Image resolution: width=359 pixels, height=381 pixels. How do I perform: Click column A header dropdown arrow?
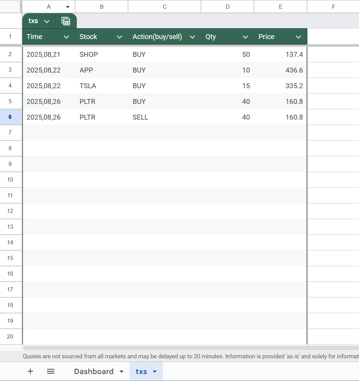68,7
